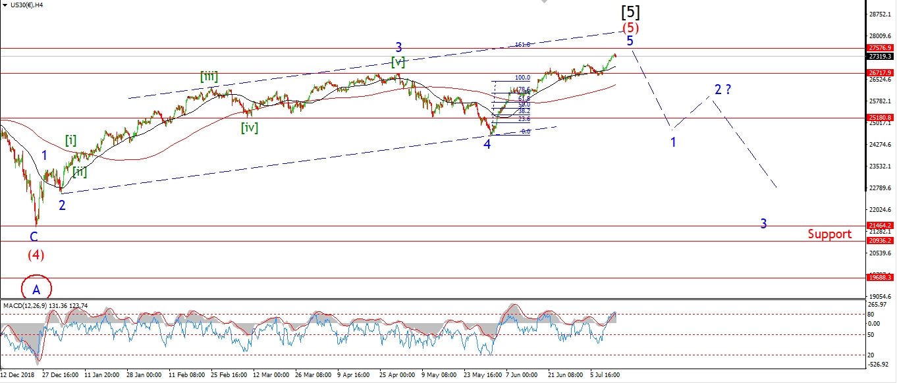Viewport: 897px width, 383px height.
Task: Select the 25 Apr 00:00 date label
Action: [398, 374]
